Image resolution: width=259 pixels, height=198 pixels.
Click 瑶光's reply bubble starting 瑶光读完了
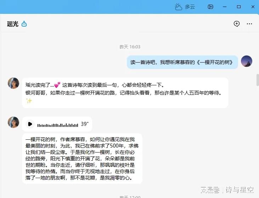[125, 92]
